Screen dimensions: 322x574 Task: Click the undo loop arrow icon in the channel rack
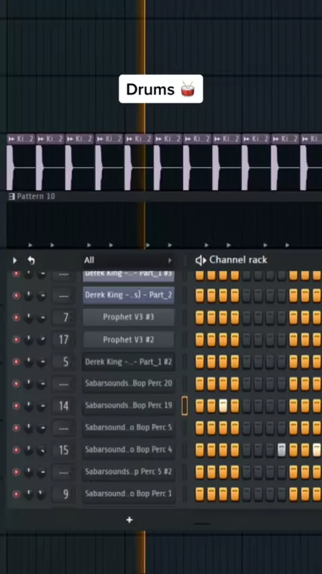tap(32, 260)
